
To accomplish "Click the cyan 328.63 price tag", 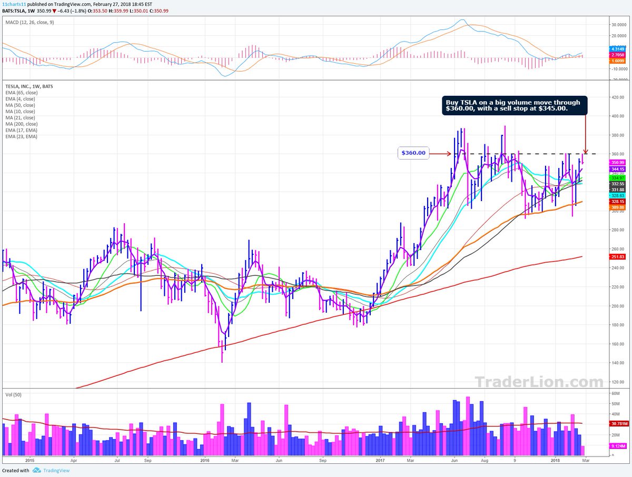I will (617, 195).
